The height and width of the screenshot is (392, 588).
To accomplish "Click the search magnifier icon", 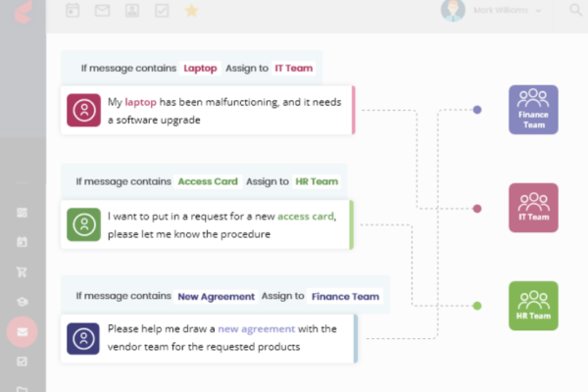I will (575, 10).
